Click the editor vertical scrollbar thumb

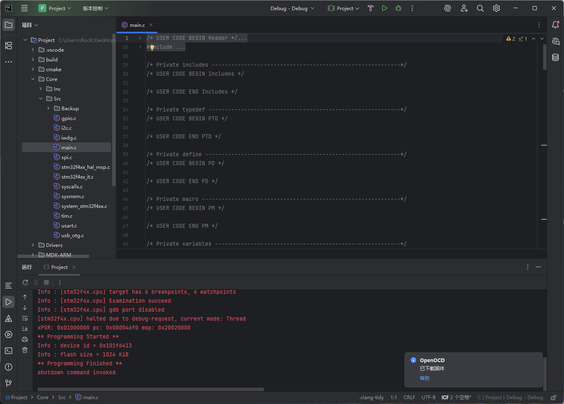point(545,57)
